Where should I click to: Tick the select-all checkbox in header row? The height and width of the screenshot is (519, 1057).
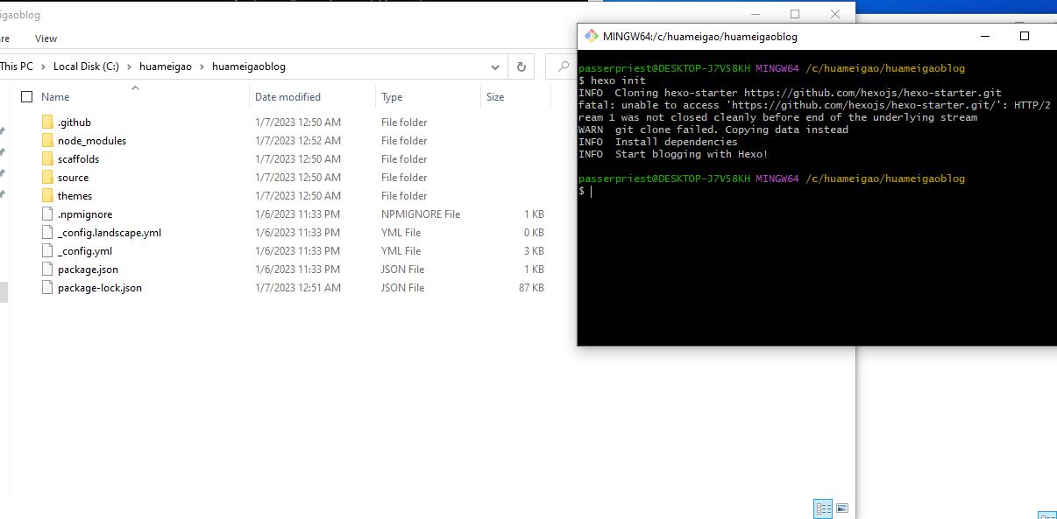pyautogui.click(x=26, y=97)
